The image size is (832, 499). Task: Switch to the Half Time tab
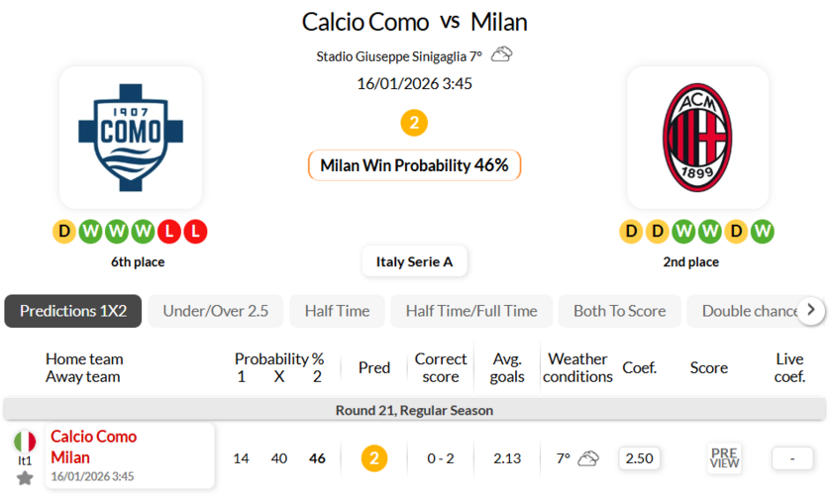337,311
